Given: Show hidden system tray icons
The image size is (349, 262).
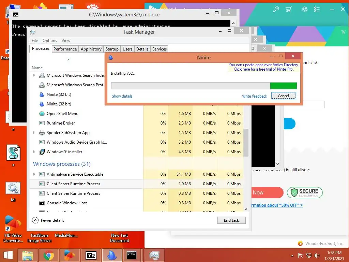Looking at the screenshot, I should tap(292, 256).
